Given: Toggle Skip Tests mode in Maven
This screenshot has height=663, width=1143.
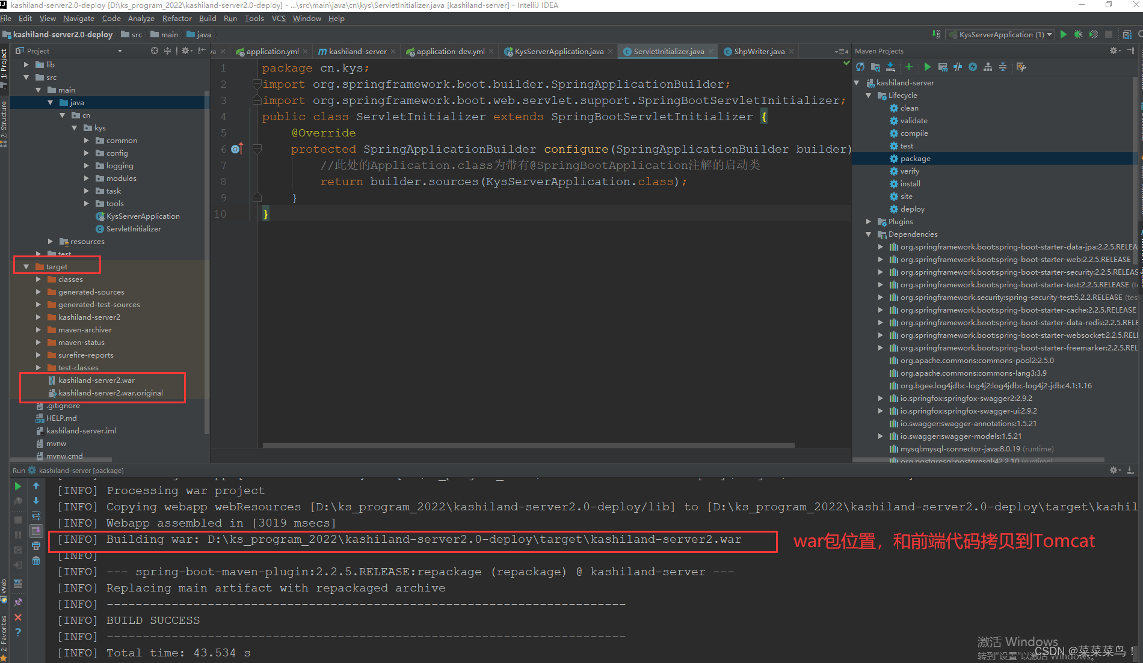Looking at the screenshot, I should tap(973, 67).
